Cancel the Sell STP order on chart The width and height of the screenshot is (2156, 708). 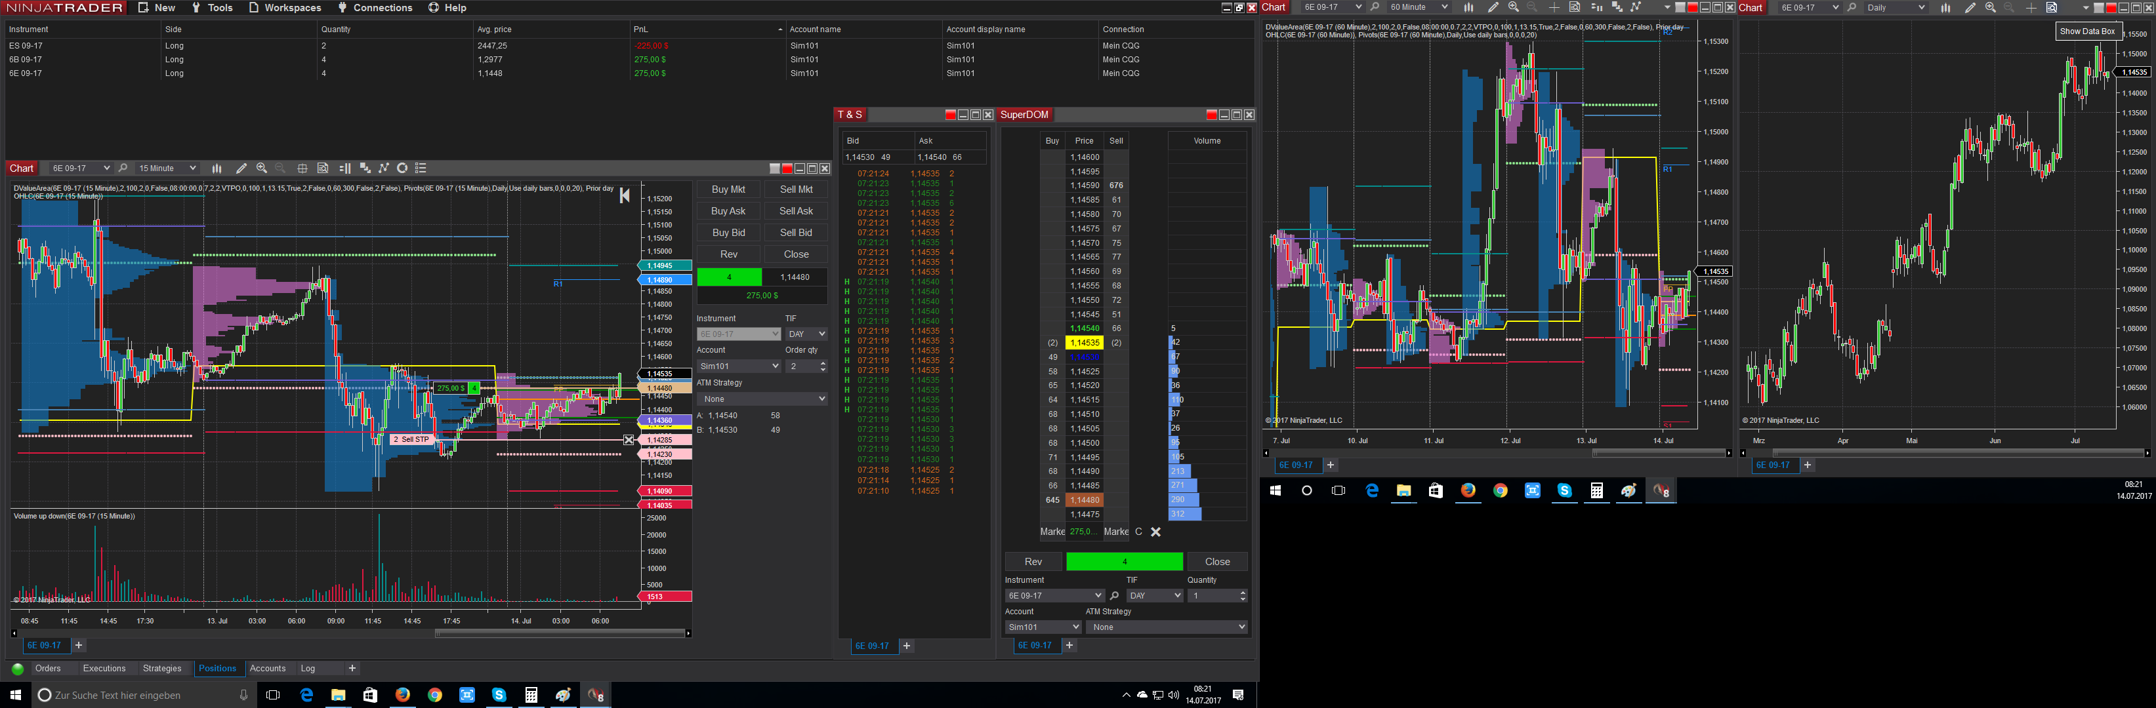coord(629,440)
